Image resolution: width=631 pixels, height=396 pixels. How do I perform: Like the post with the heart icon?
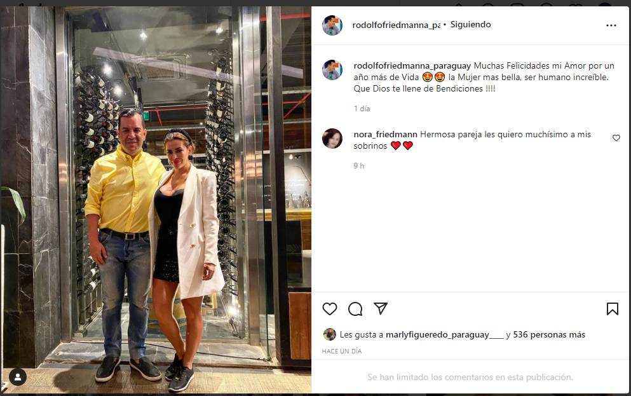330,309
